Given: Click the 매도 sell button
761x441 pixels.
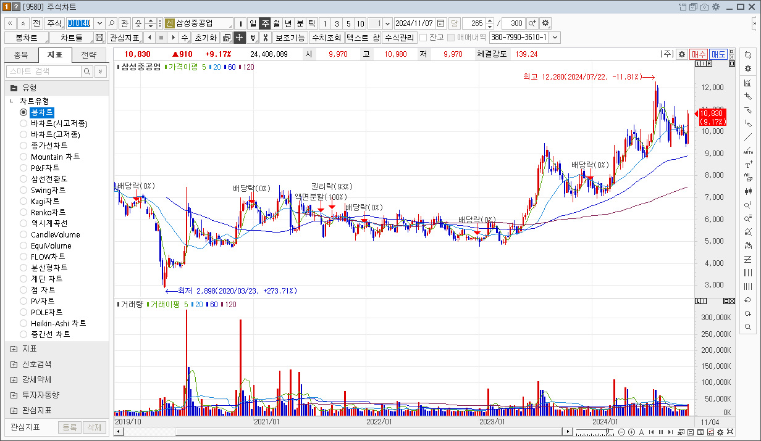Looking at the screenshot, I should [718, 54].
